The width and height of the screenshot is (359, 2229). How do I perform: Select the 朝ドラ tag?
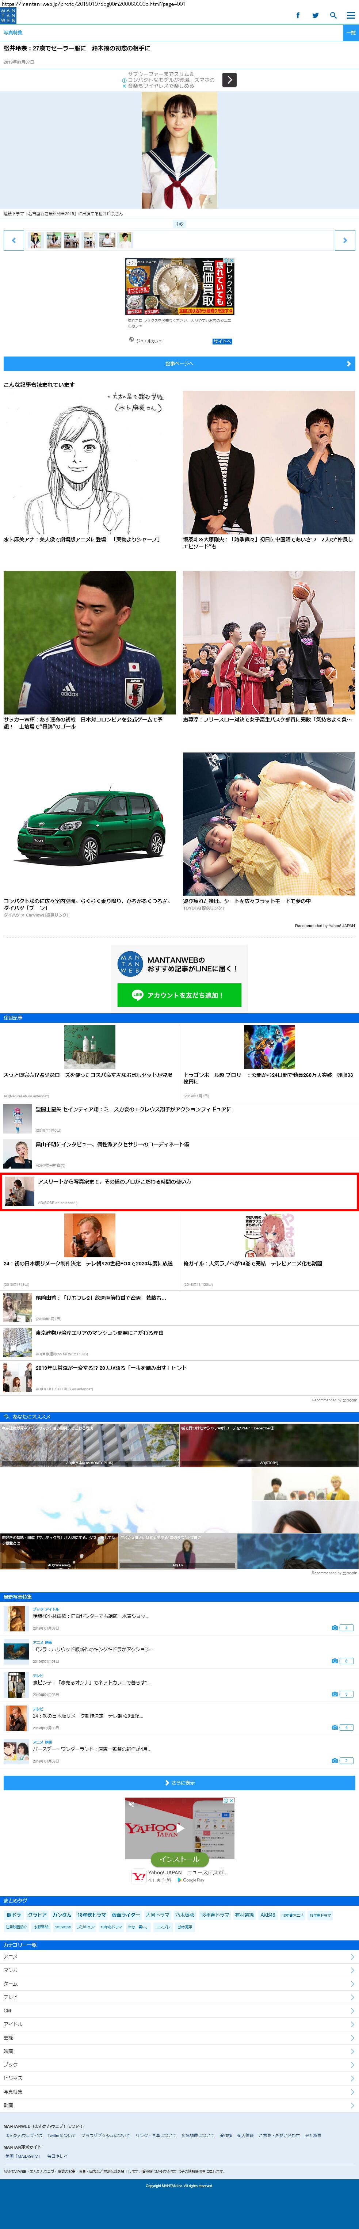click(x=14, y=1915)
